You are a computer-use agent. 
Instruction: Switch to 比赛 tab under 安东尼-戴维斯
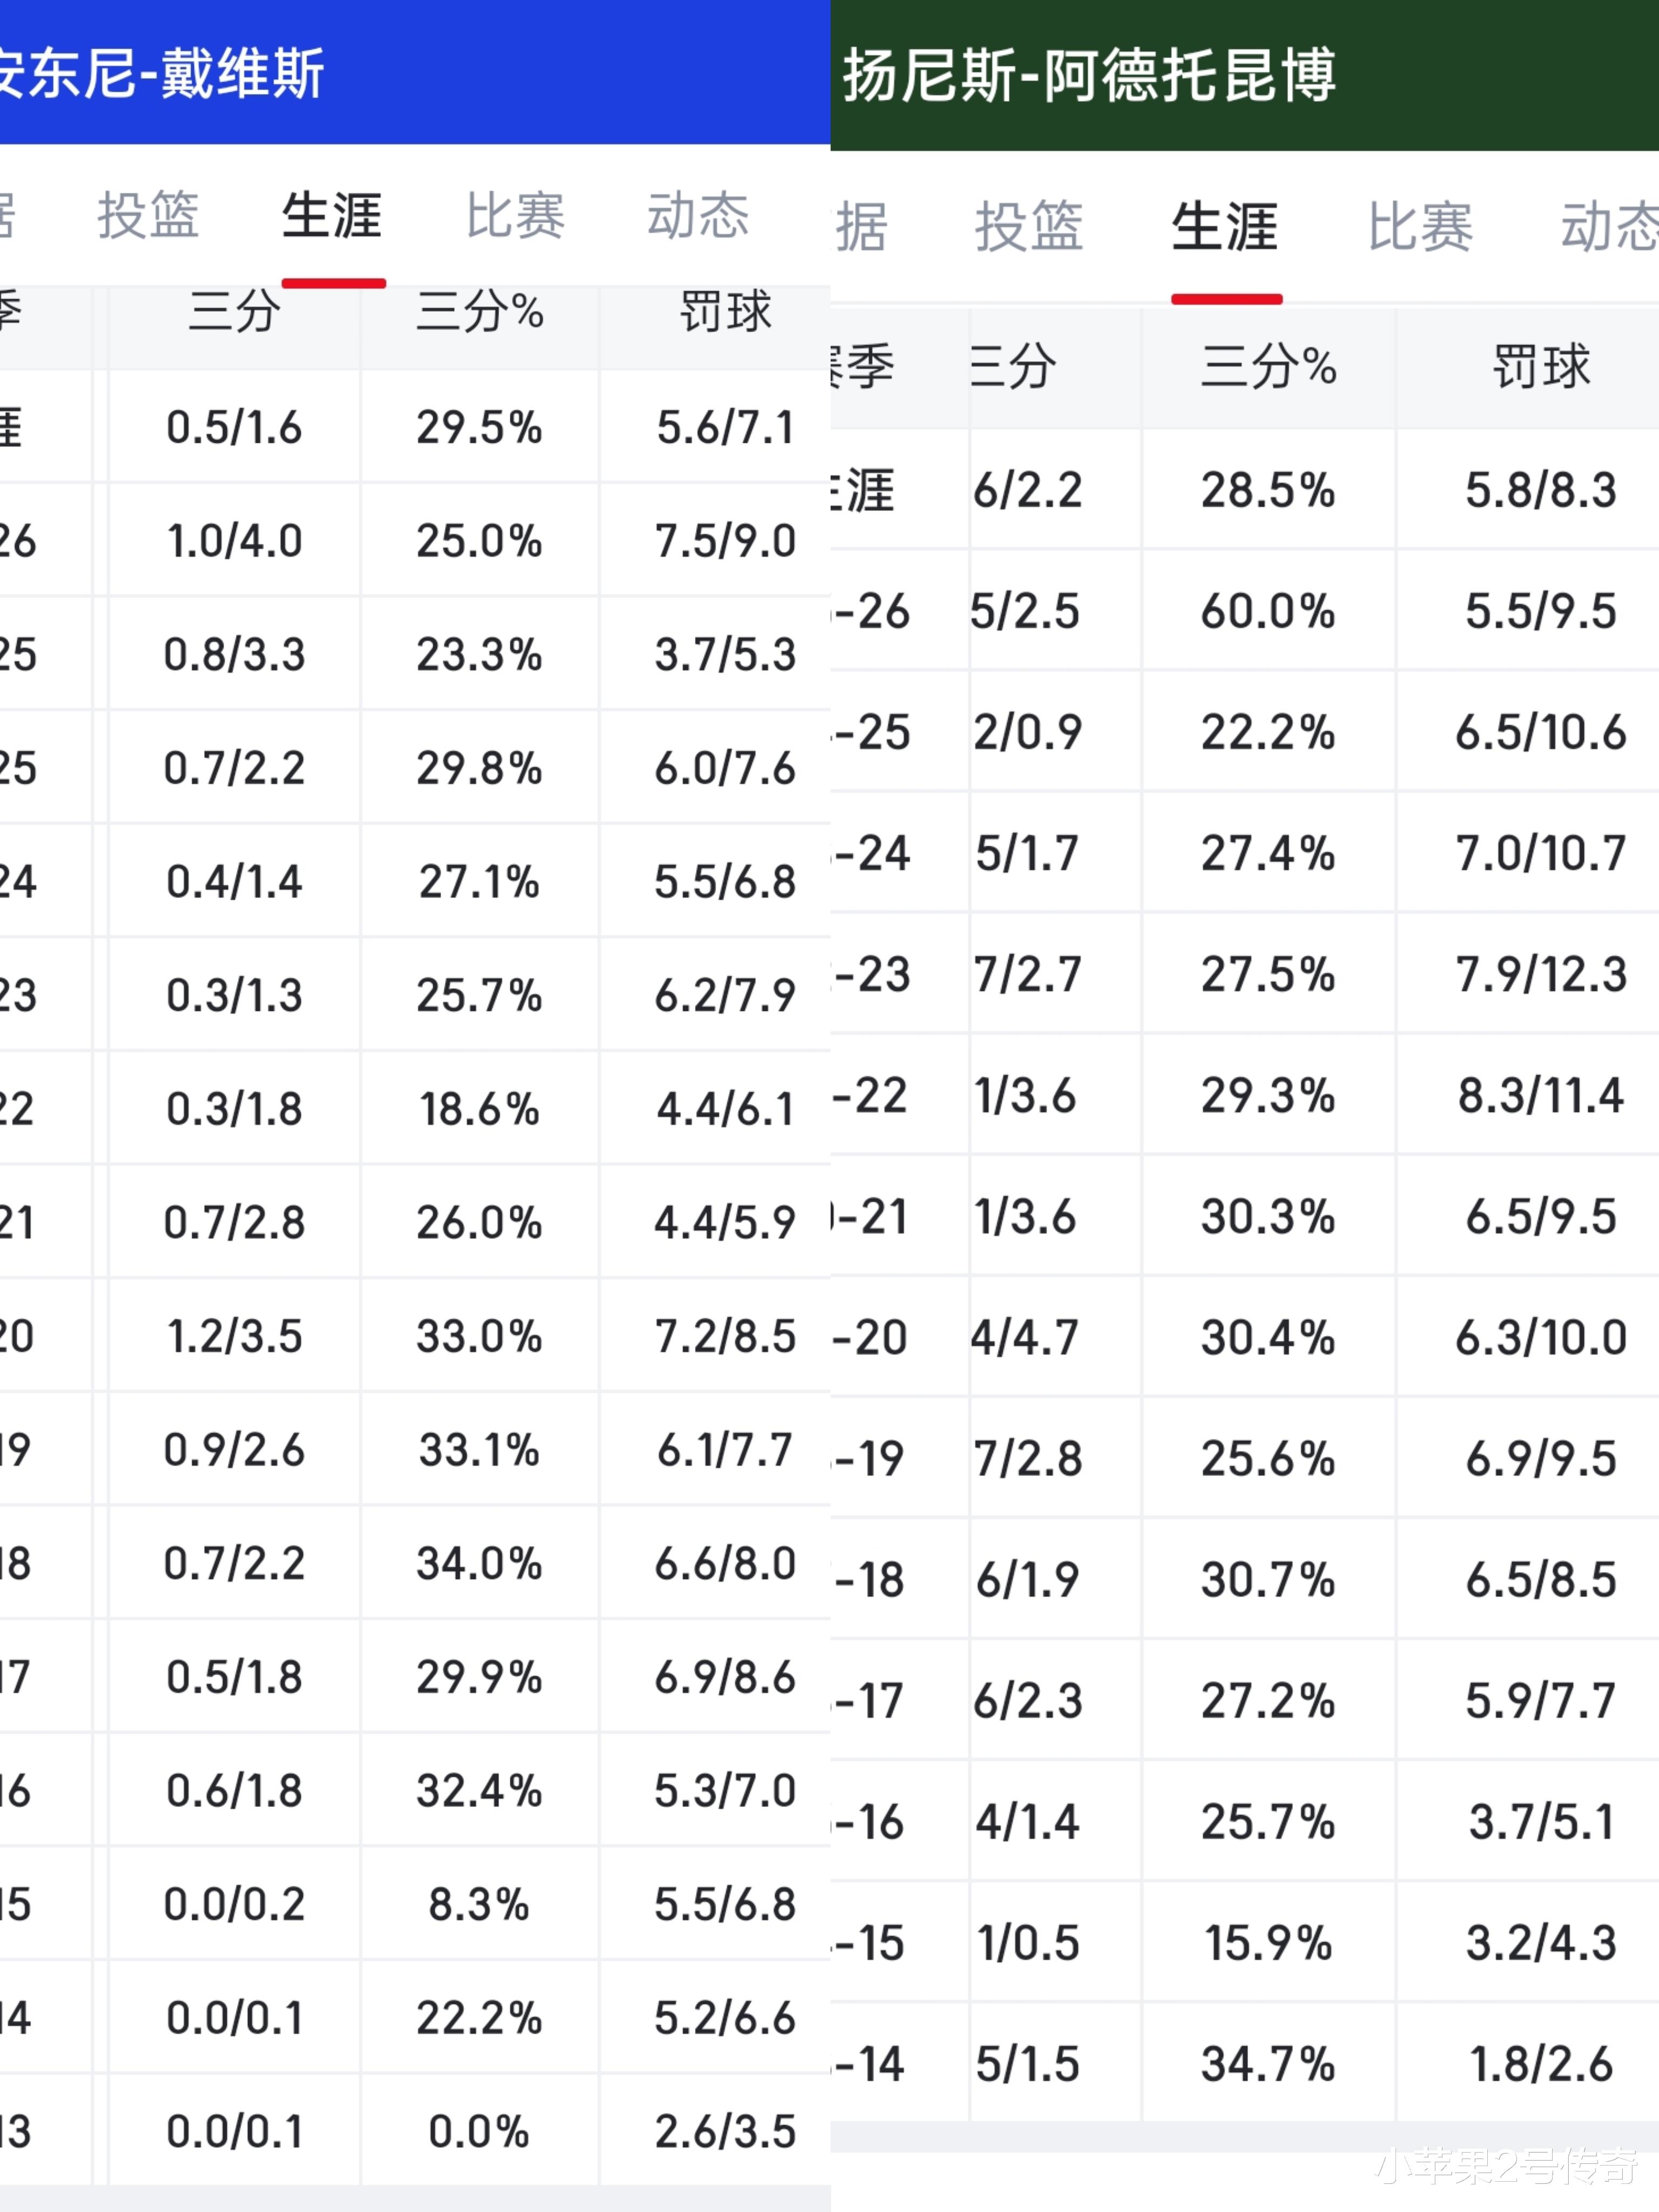(x=515, y=216)
